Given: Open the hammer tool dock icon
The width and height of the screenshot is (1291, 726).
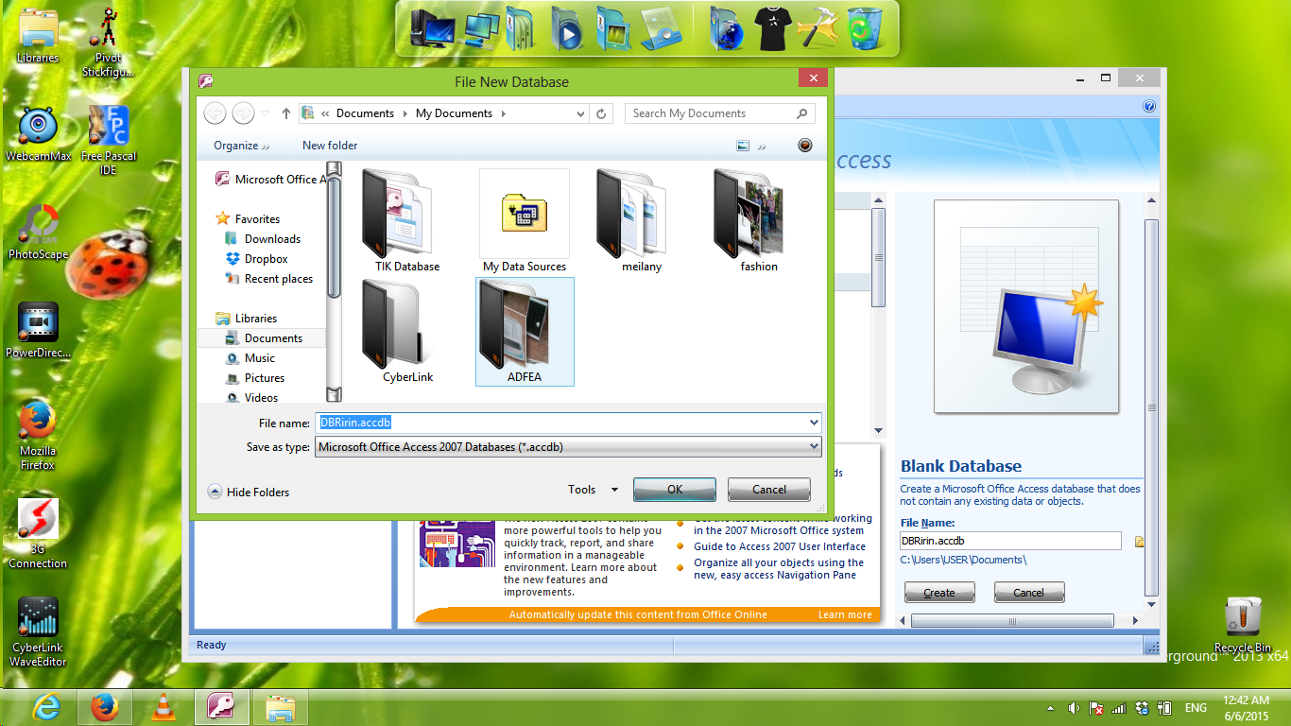Looking at the screenshot, I should tap(818, 28).
